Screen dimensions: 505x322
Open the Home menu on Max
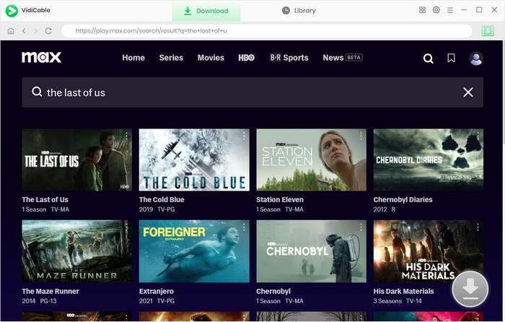[133, 58]
